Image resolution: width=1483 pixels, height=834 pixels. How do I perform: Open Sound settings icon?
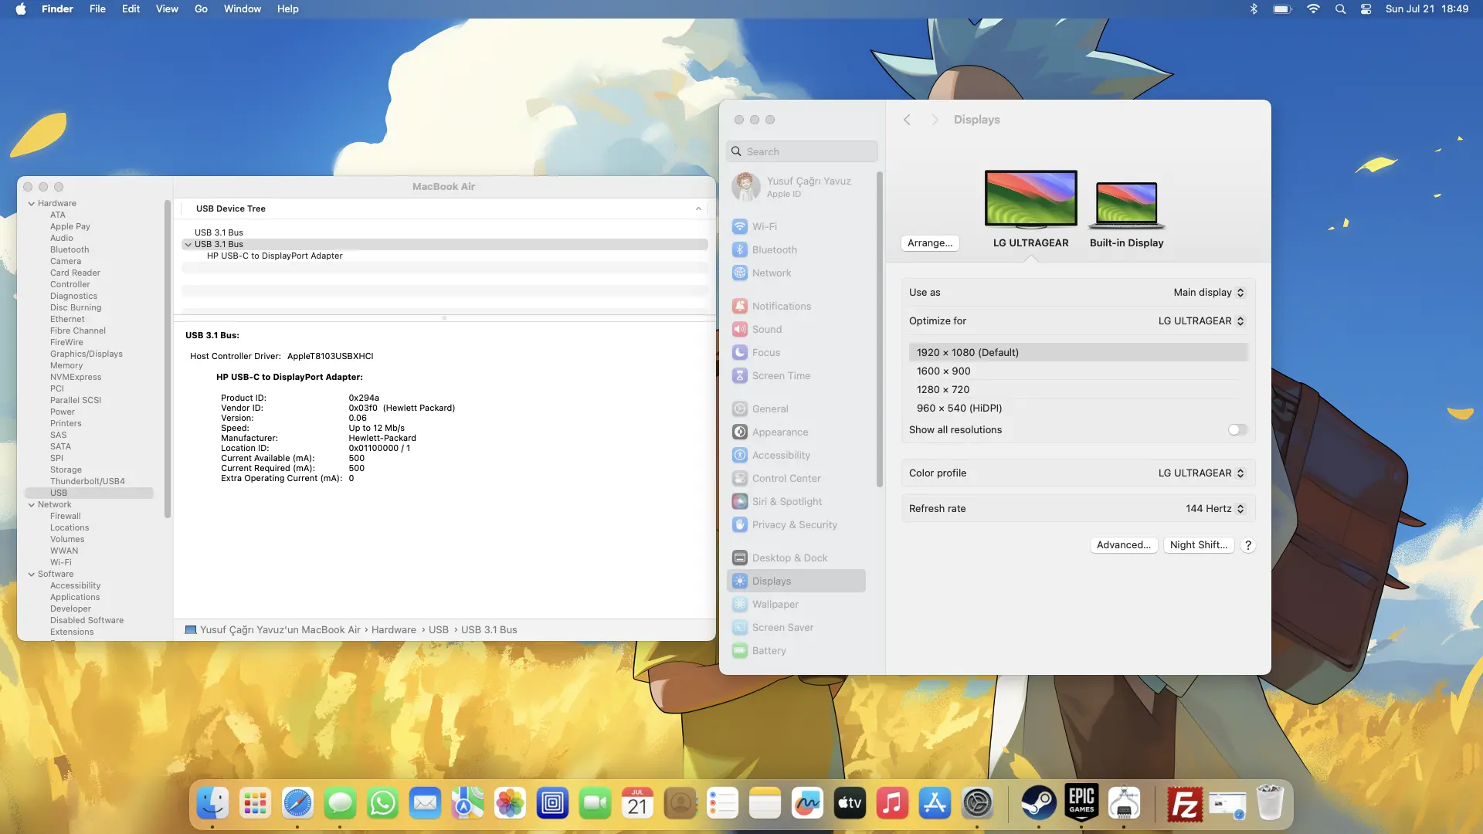click(740, 329)
